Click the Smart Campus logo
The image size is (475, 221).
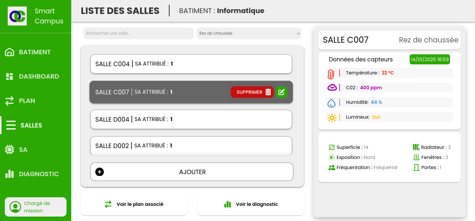tap(17, 16)
